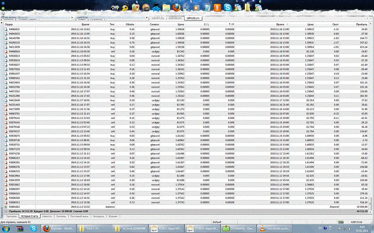Close the Terminal panel
Screen dimensions: 374x233
coord(2,23)
